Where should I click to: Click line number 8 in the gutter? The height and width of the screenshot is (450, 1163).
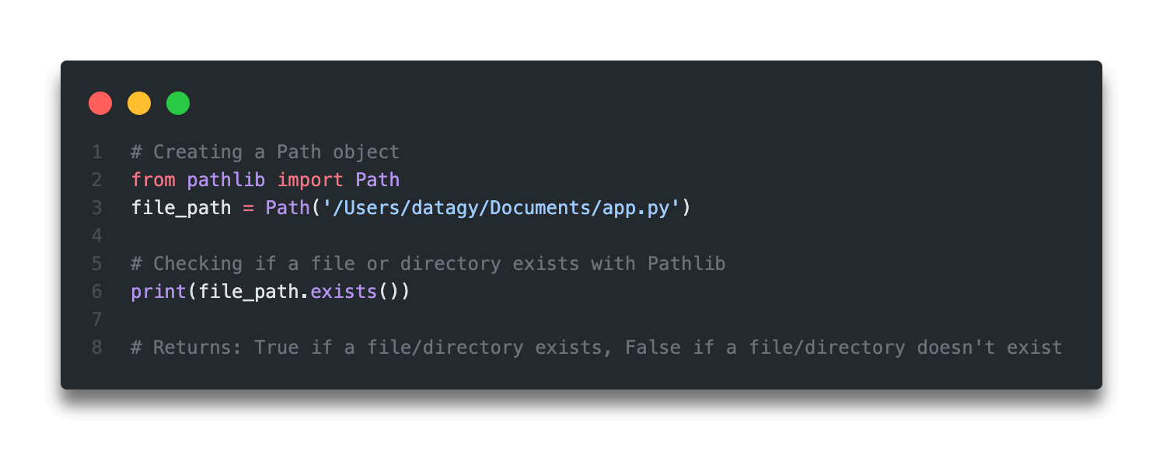tap(96, 348)
